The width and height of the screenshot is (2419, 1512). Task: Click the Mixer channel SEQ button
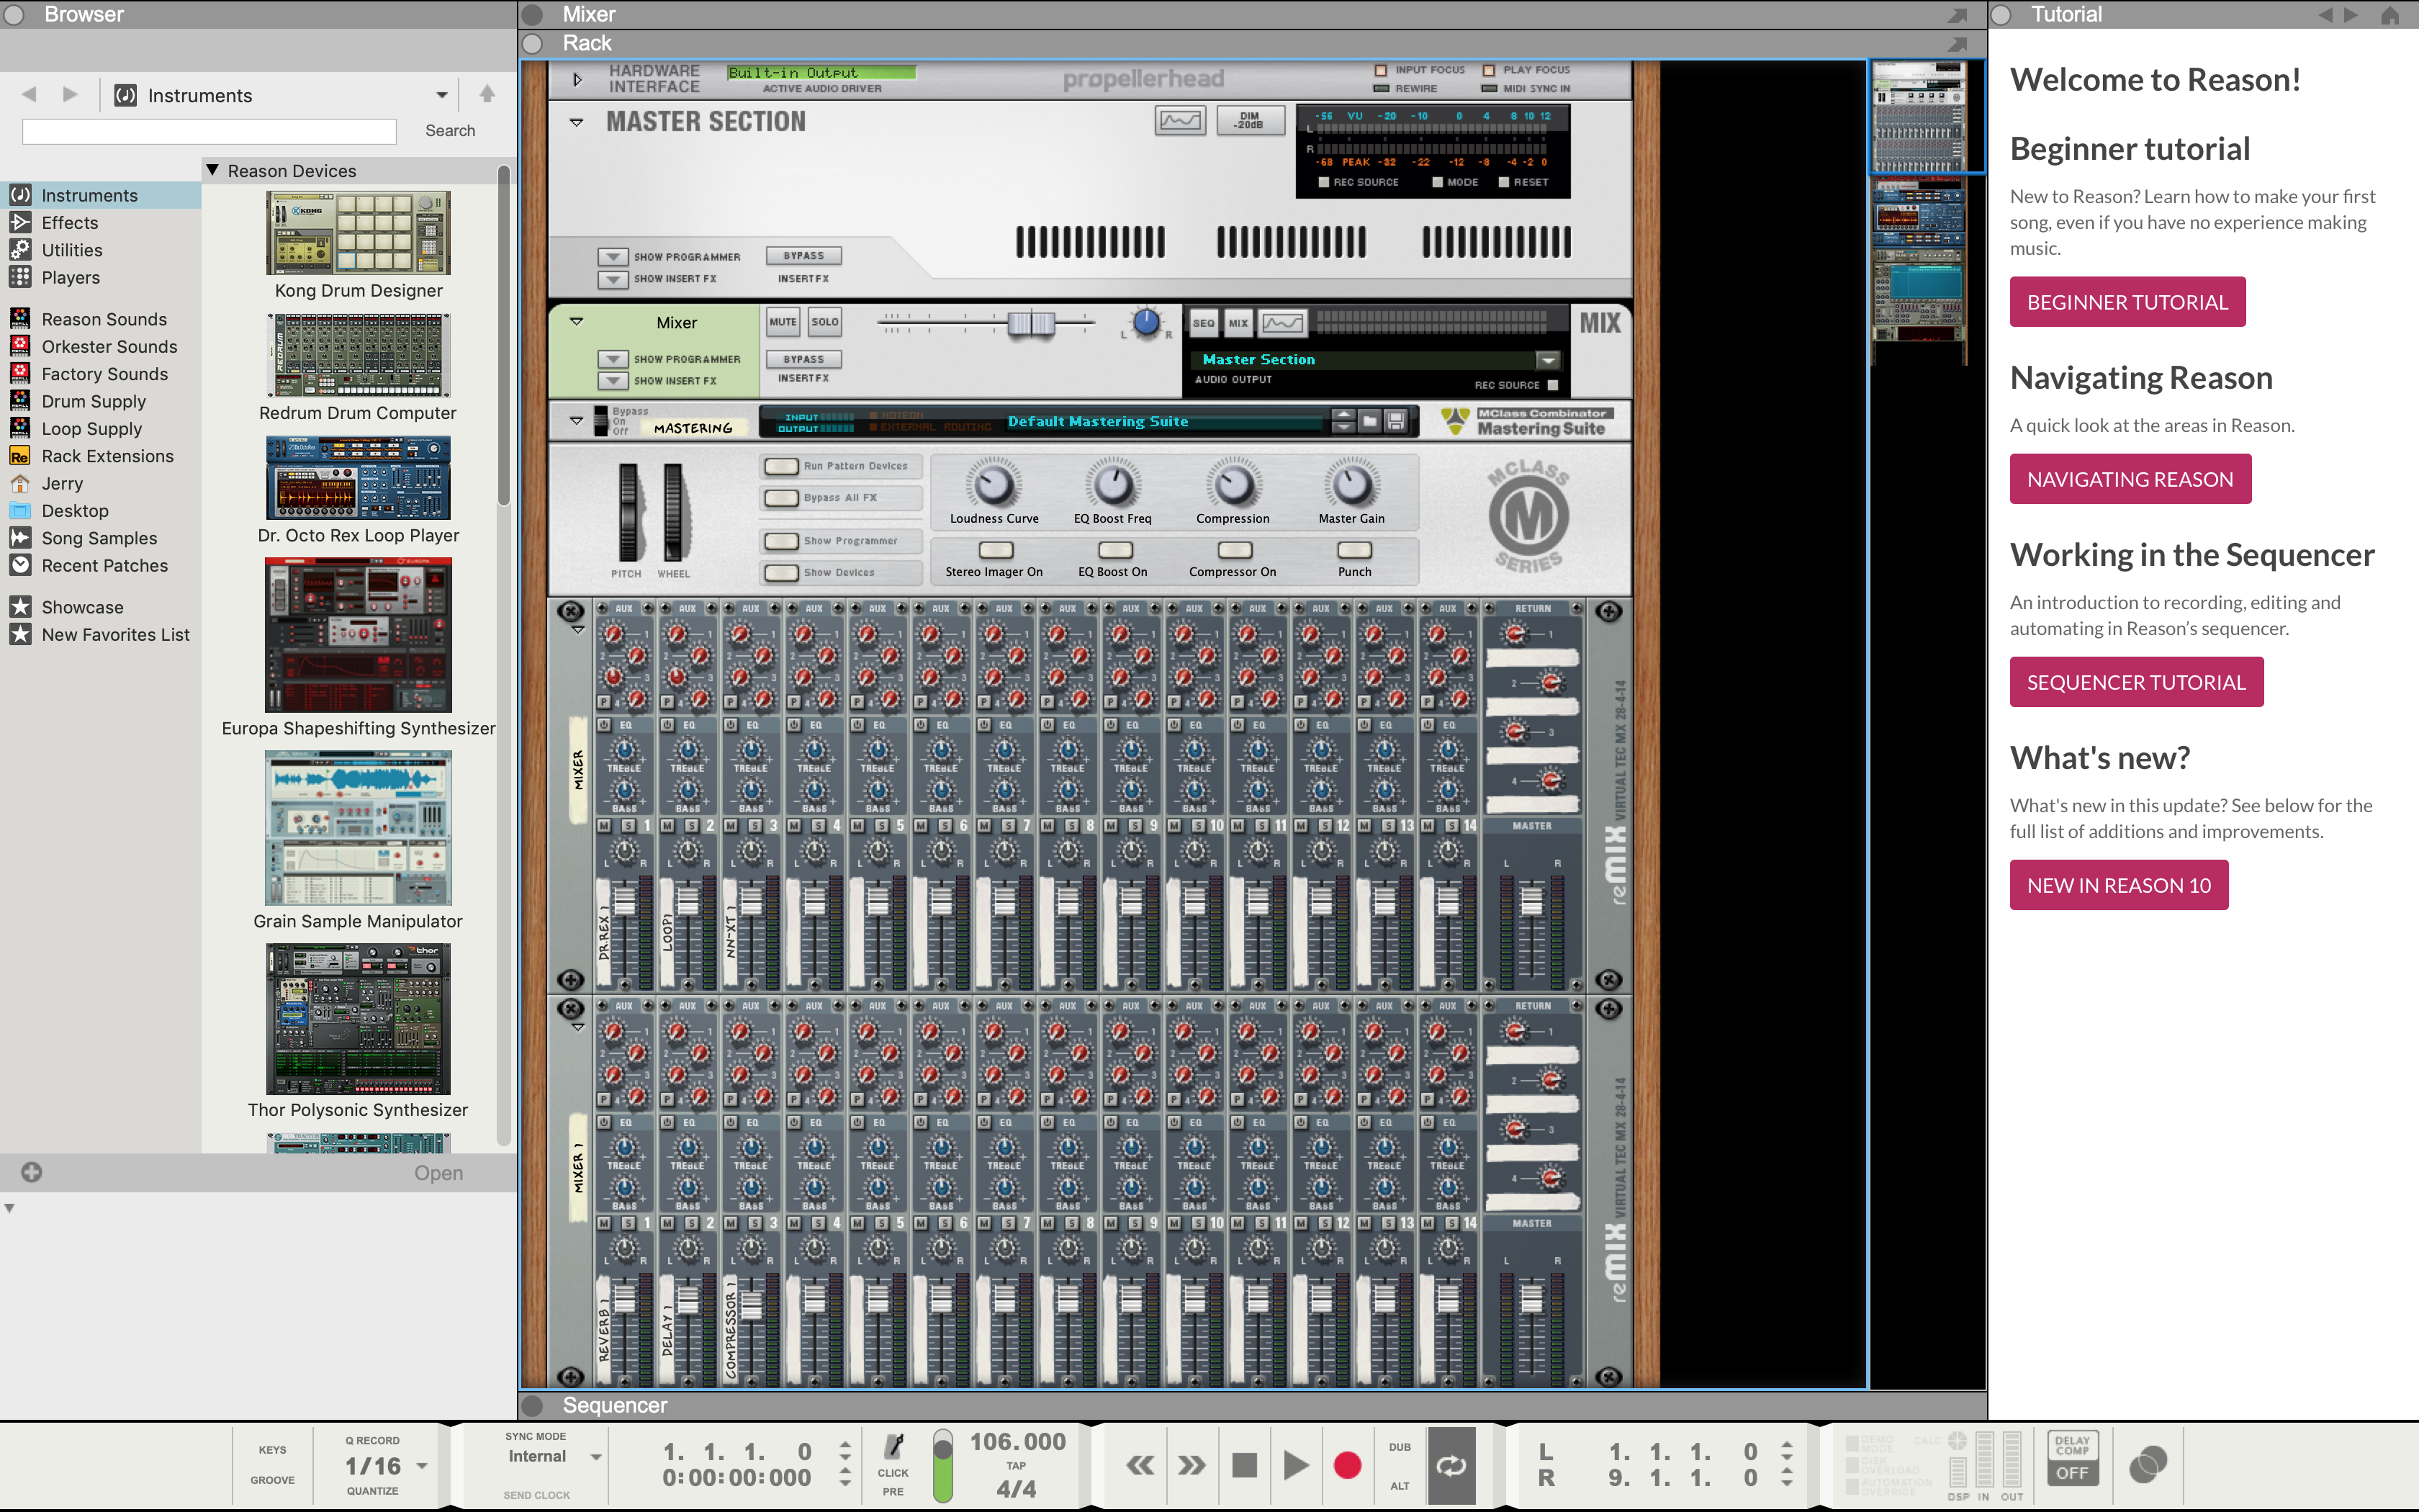1204,323
